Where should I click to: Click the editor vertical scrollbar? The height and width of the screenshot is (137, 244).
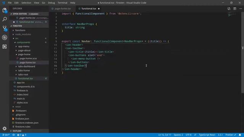(x=242, y=53)
